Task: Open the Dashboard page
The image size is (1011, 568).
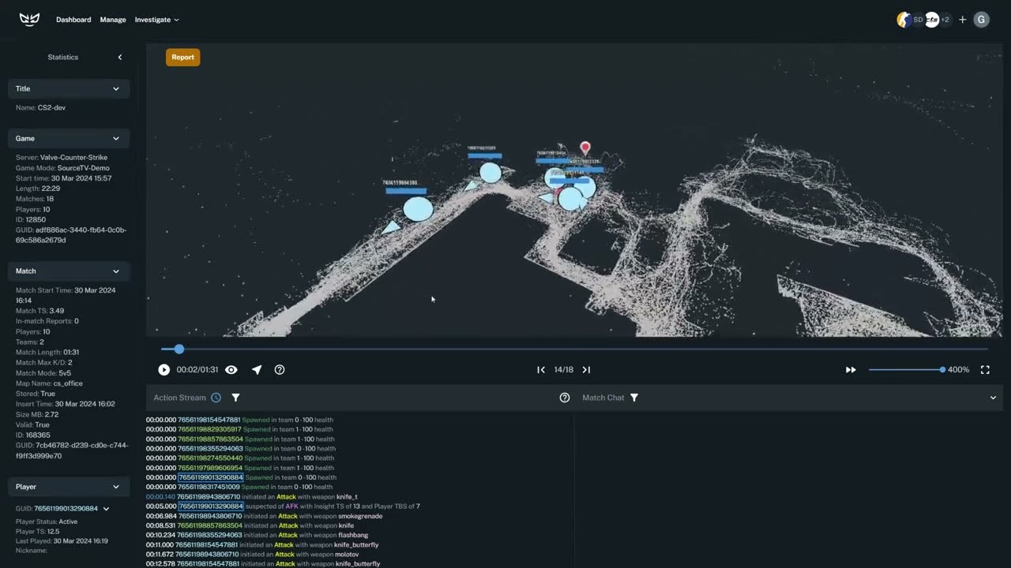Action: (73, 20)
